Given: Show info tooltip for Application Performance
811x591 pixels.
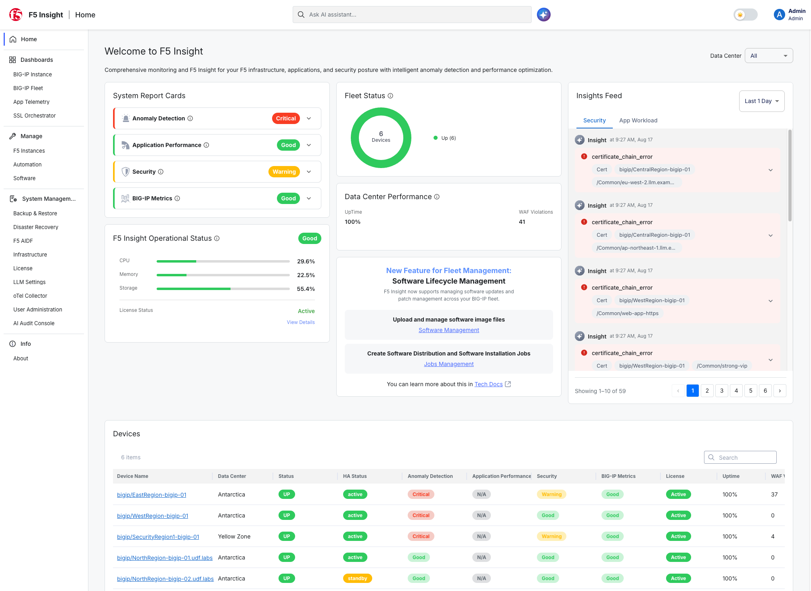Looking at the screenshot, I should pos(206,145).
